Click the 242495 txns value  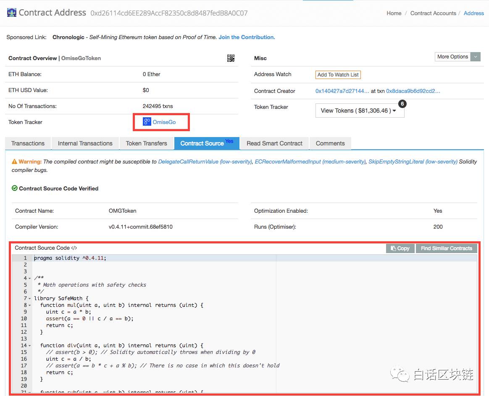158,106
